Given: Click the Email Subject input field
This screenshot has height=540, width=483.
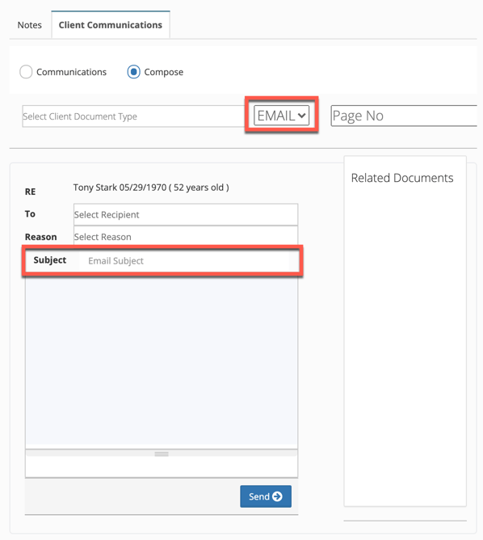Looking at the screenshot, I should [x=188, y=260].
